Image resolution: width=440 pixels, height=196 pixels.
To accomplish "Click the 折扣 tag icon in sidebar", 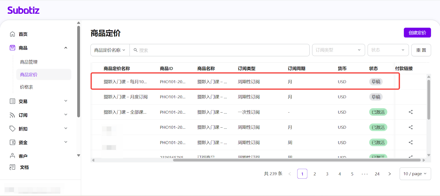I will (12, 129).
